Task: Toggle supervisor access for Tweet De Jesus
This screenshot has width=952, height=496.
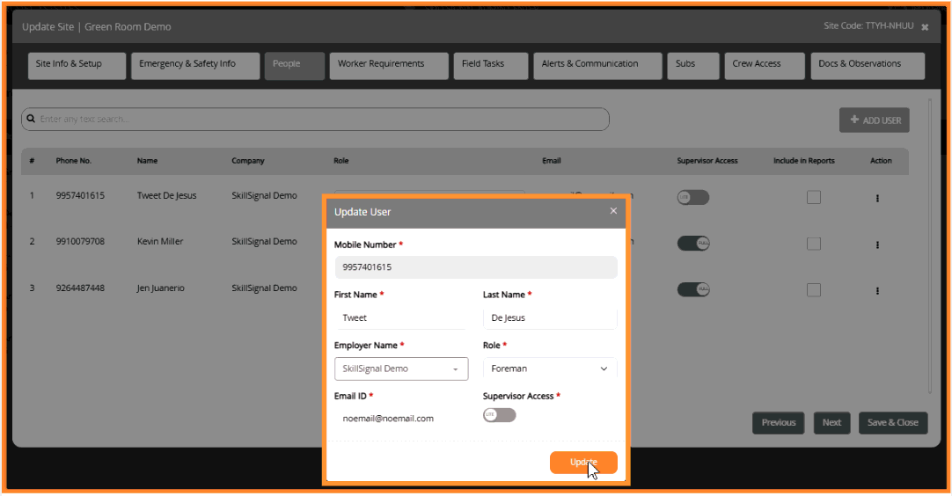Action: pos(693,197)
